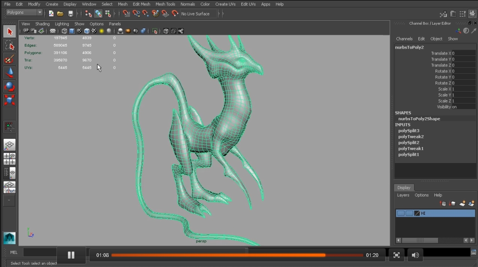Click the Show Manipulator tool icon
This screenshot has height=267, width=478.
click(10, 127)
